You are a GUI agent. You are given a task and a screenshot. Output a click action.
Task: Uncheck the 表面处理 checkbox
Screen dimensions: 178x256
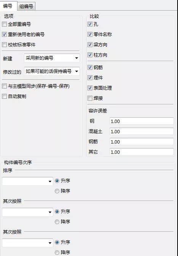pyautogui.click(x=90, y=88)
